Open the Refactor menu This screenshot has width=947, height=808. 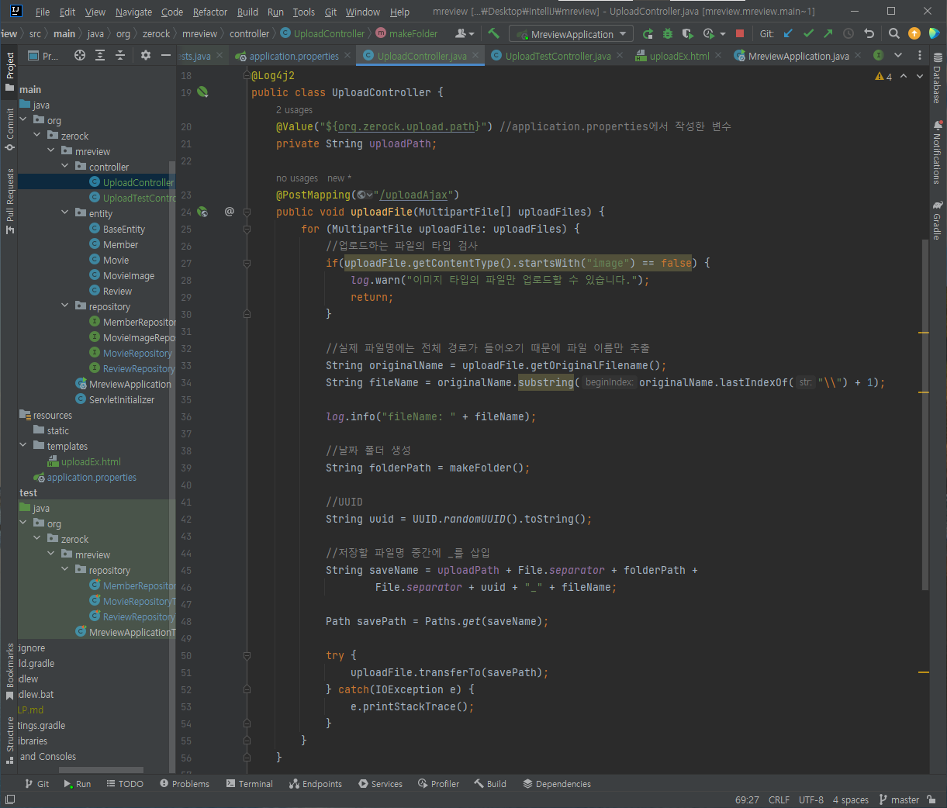(x=210, y=12)
